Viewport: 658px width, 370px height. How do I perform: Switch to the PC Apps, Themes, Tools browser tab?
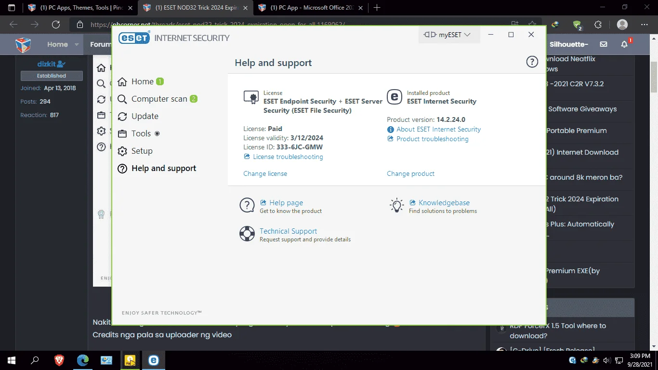[x=80, y=8]
